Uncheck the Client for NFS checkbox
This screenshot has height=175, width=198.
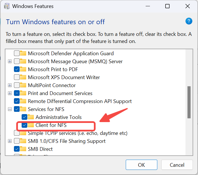pos(24,125)
